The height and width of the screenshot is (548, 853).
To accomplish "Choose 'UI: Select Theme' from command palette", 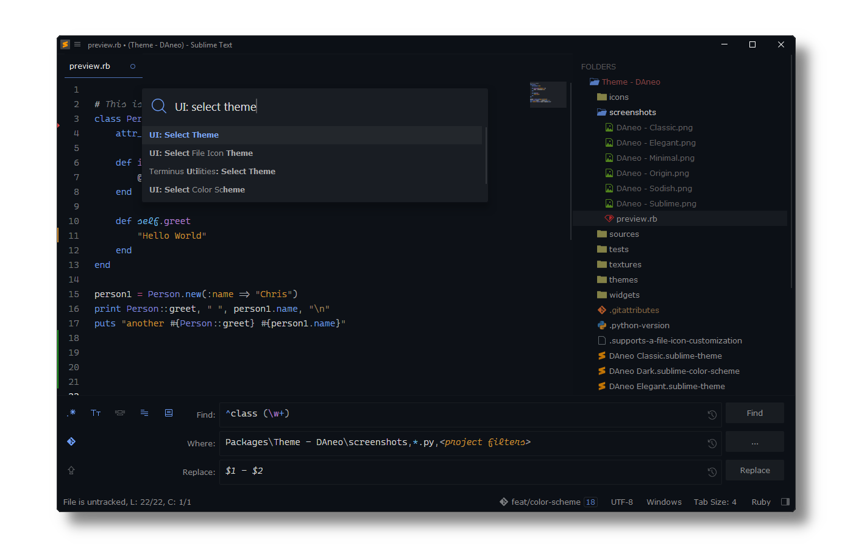I will pos(313,135).
